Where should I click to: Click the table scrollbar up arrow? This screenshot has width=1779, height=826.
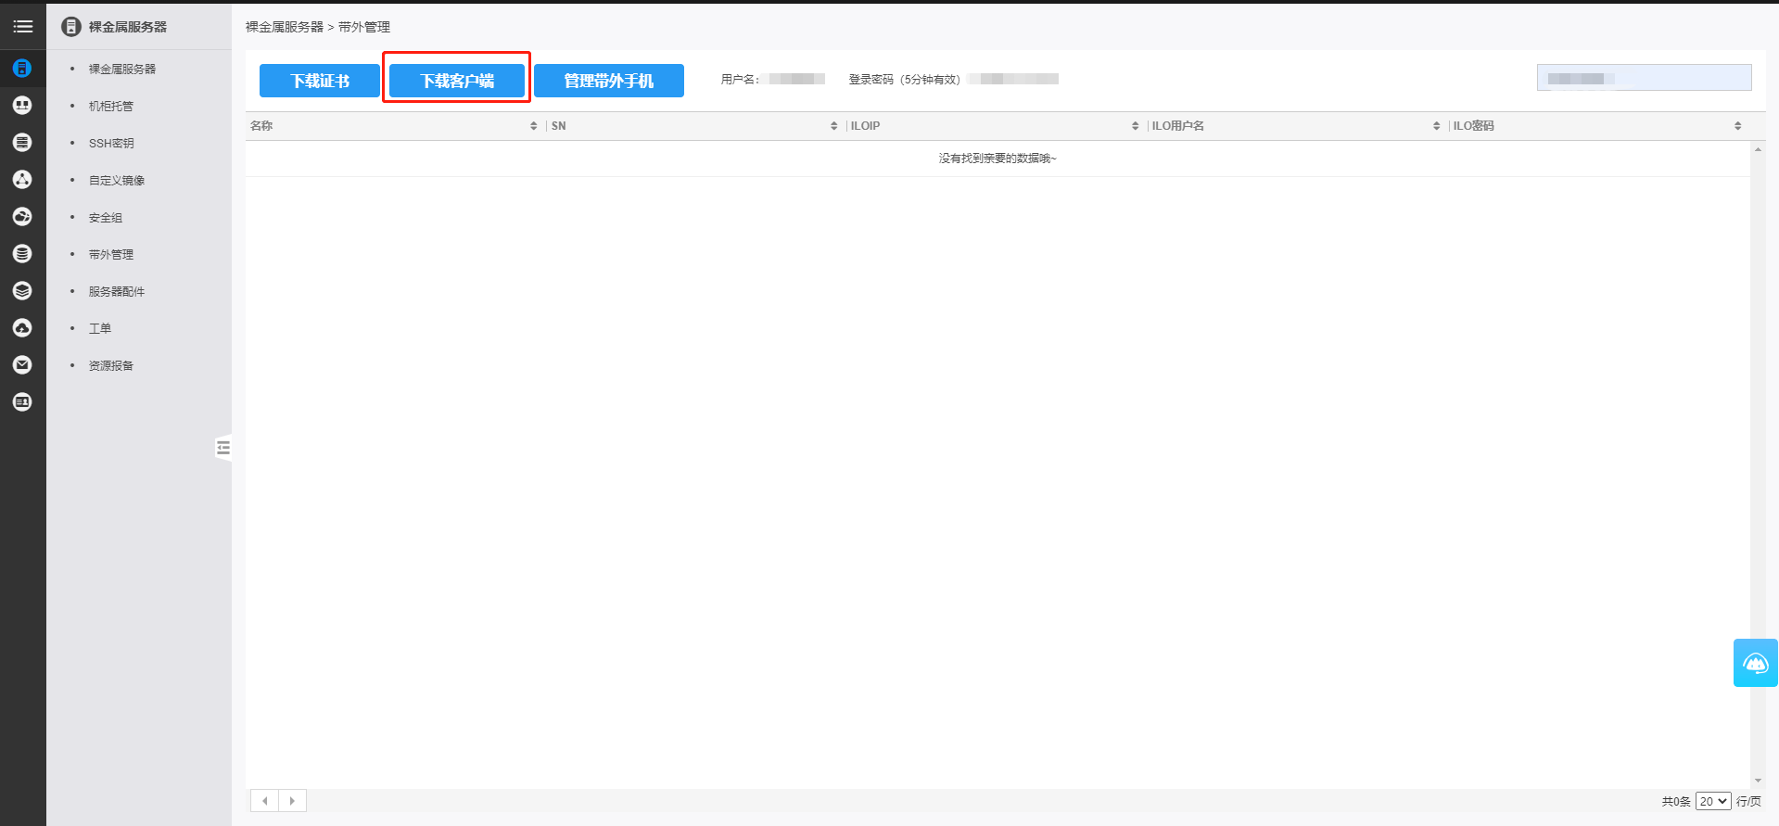click(x=1758, y=149)
